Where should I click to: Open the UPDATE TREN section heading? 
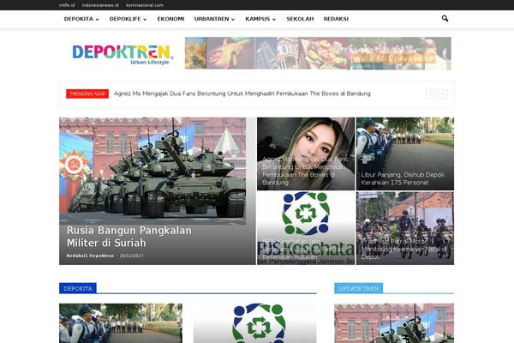pos(359,288)
